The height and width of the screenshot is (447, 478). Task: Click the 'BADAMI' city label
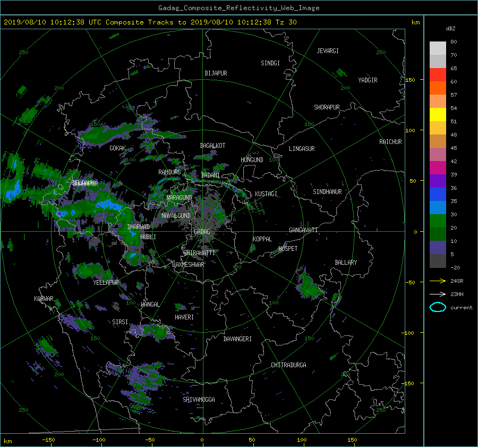[210, 175]
